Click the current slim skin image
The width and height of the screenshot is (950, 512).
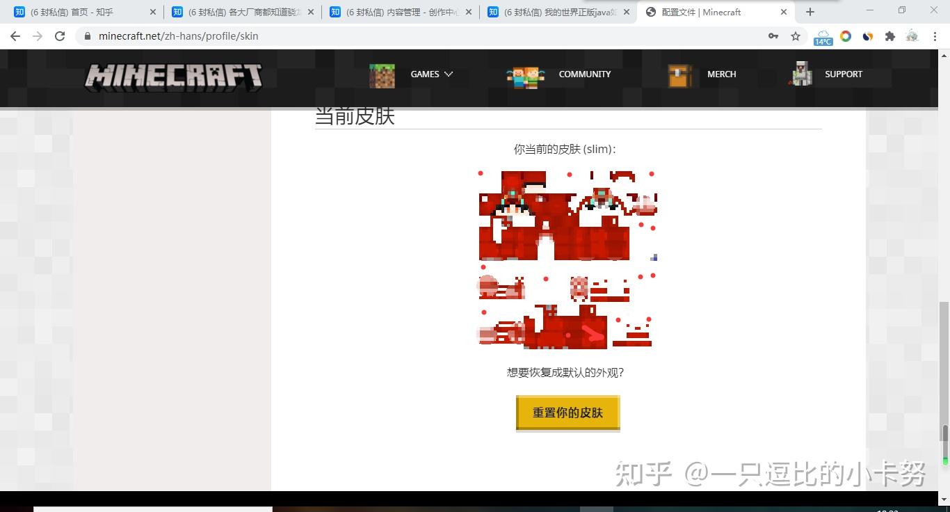567,259
